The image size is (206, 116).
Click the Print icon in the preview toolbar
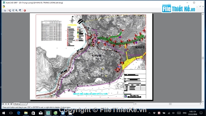coord(5,10)
